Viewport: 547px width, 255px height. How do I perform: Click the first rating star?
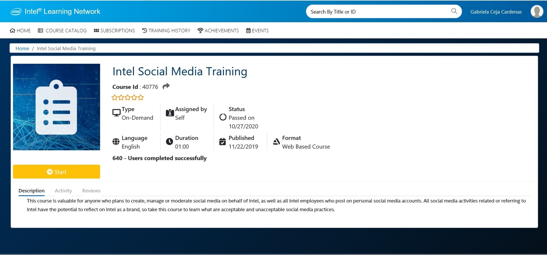(115, 98)
